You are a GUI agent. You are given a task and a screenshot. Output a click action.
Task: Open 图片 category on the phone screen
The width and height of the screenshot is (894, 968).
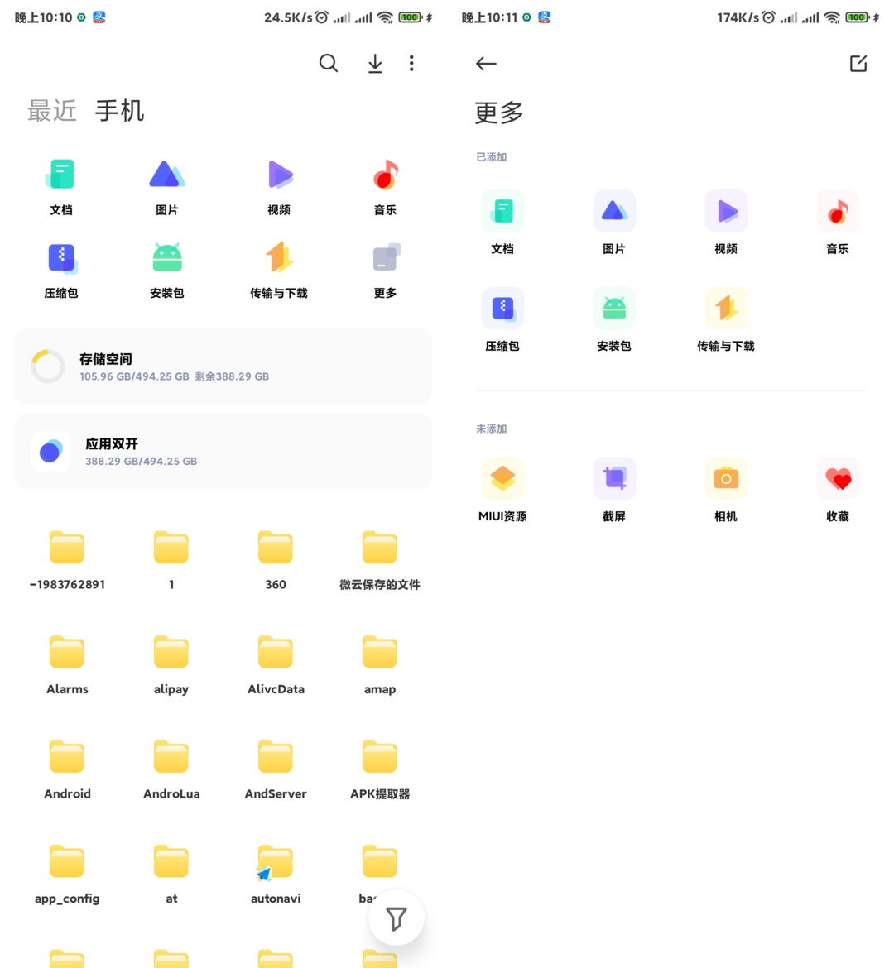167,187
